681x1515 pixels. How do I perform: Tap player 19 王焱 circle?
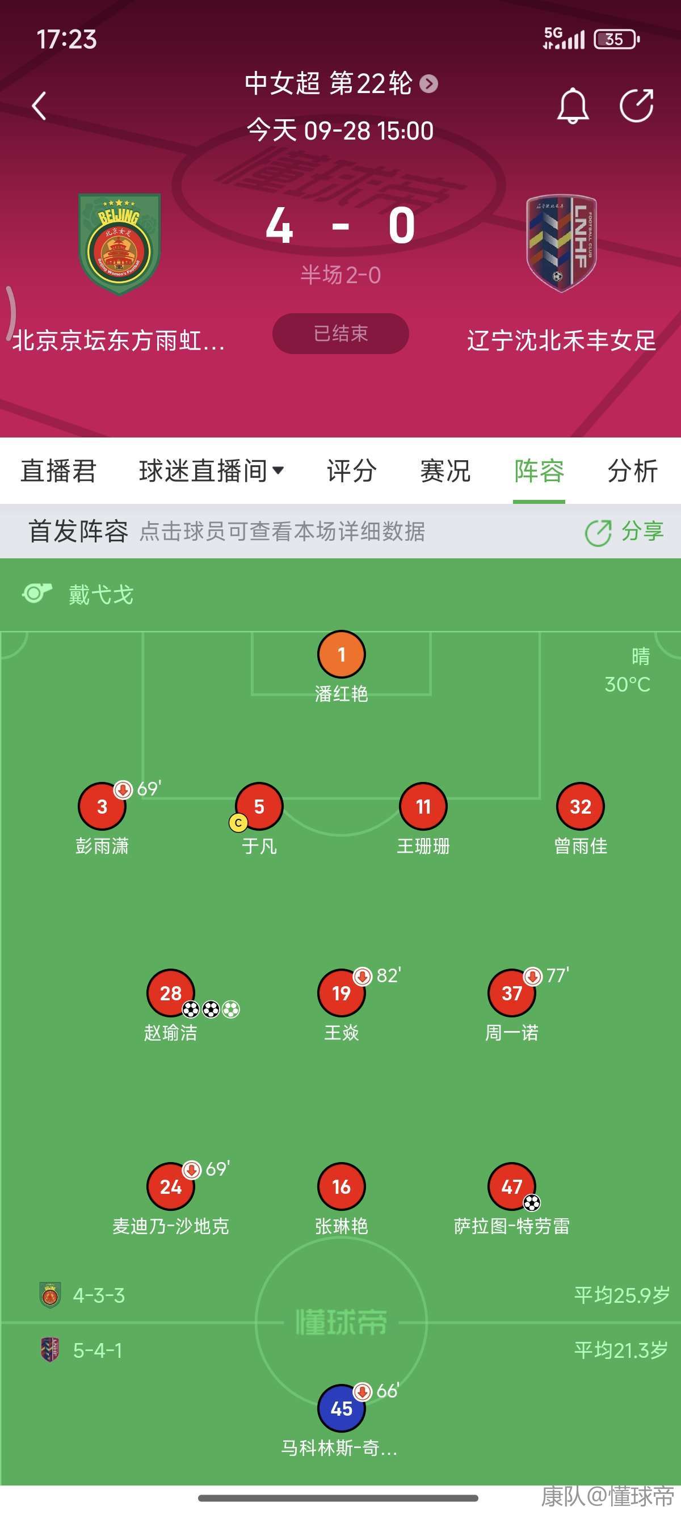341,993
